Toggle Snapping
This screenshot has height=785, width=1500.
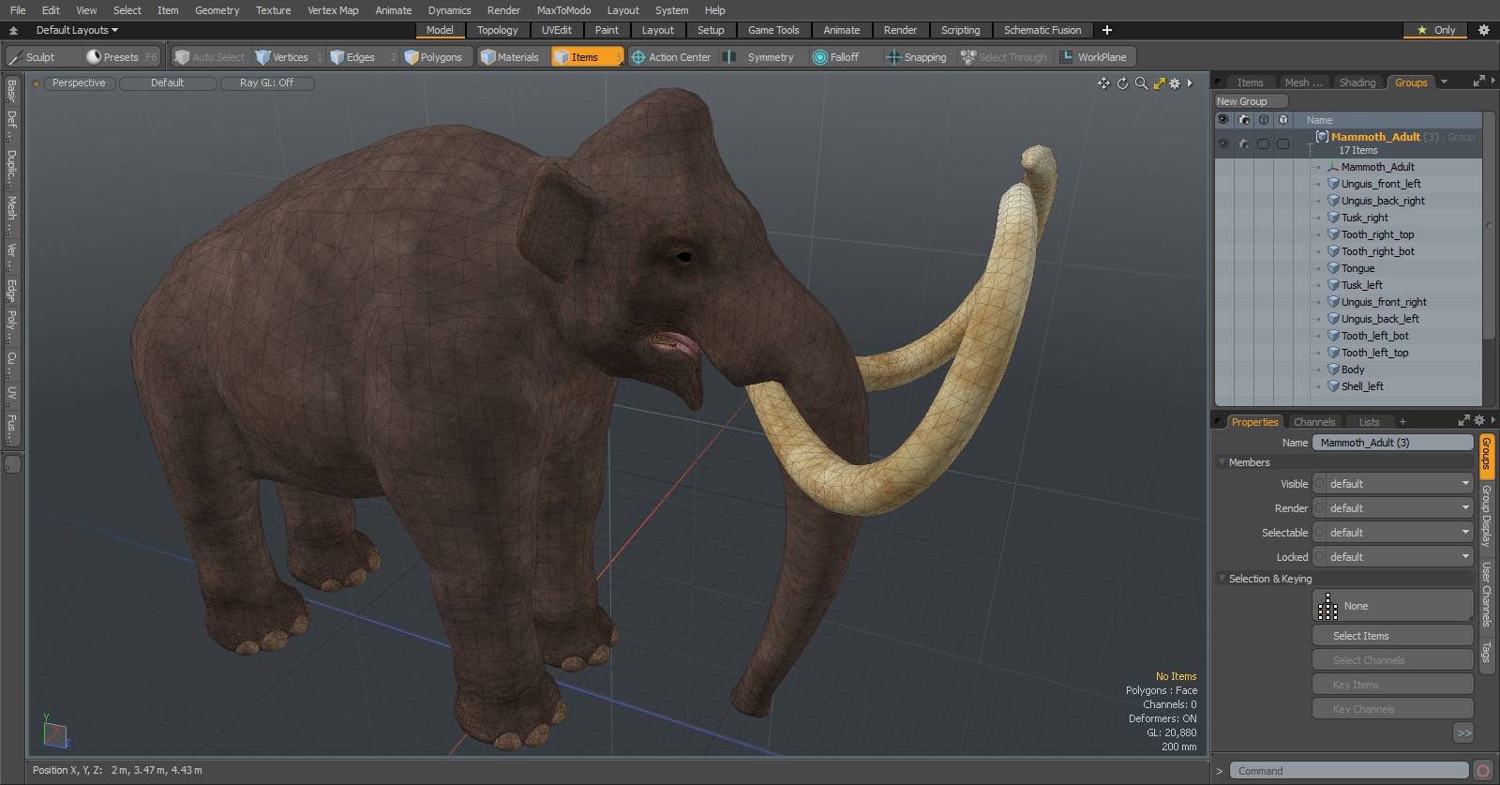918,57
